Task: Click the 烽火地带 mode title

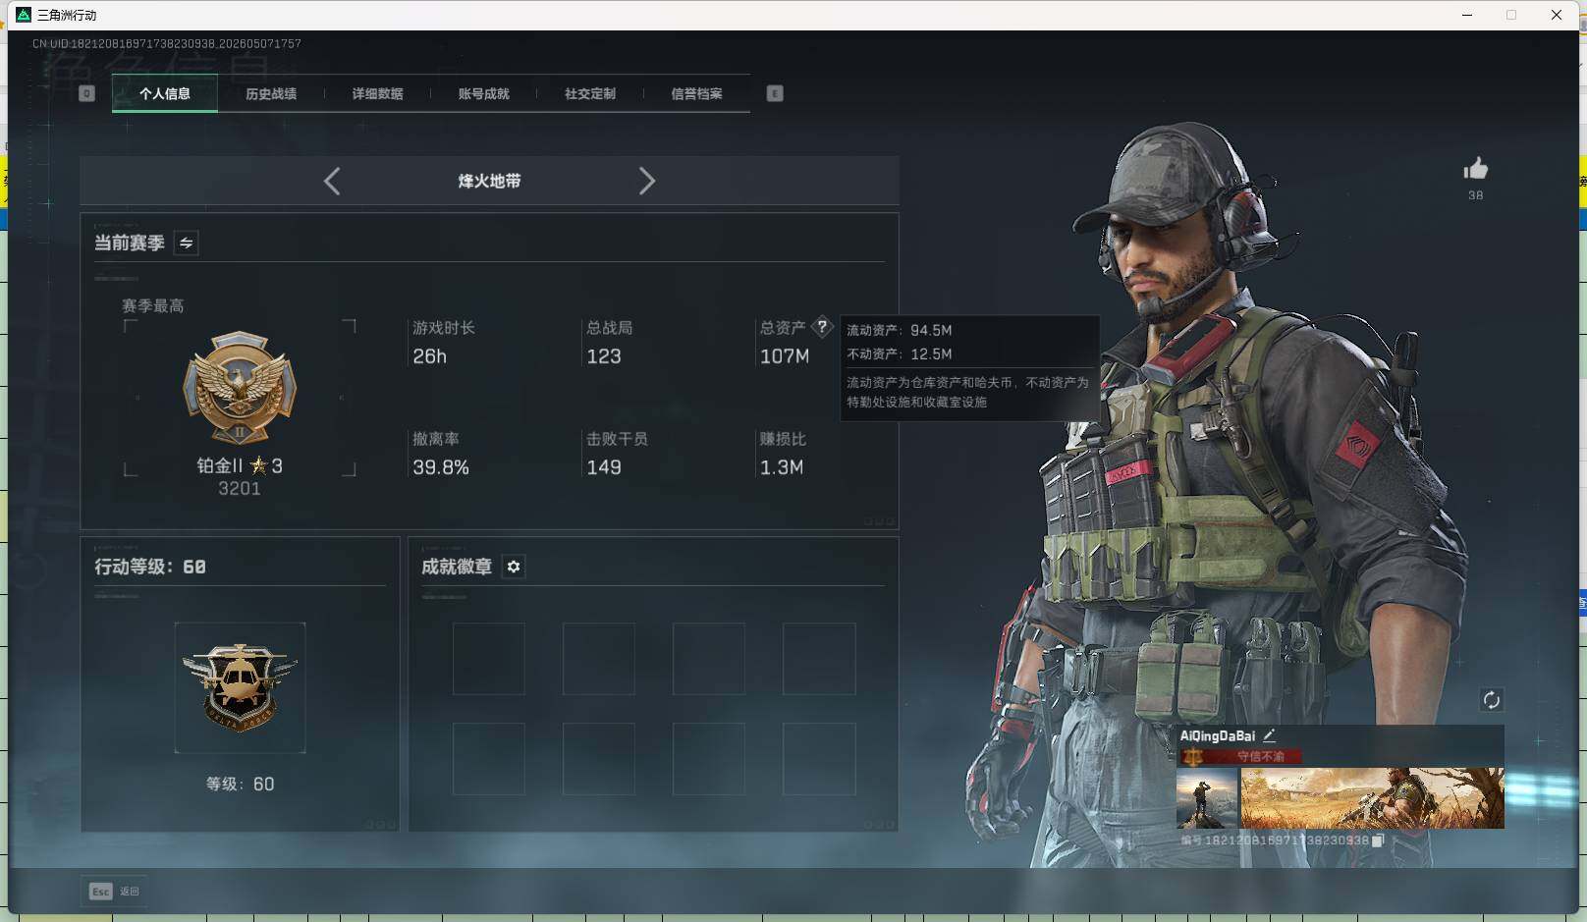Action: pos(489,181)
